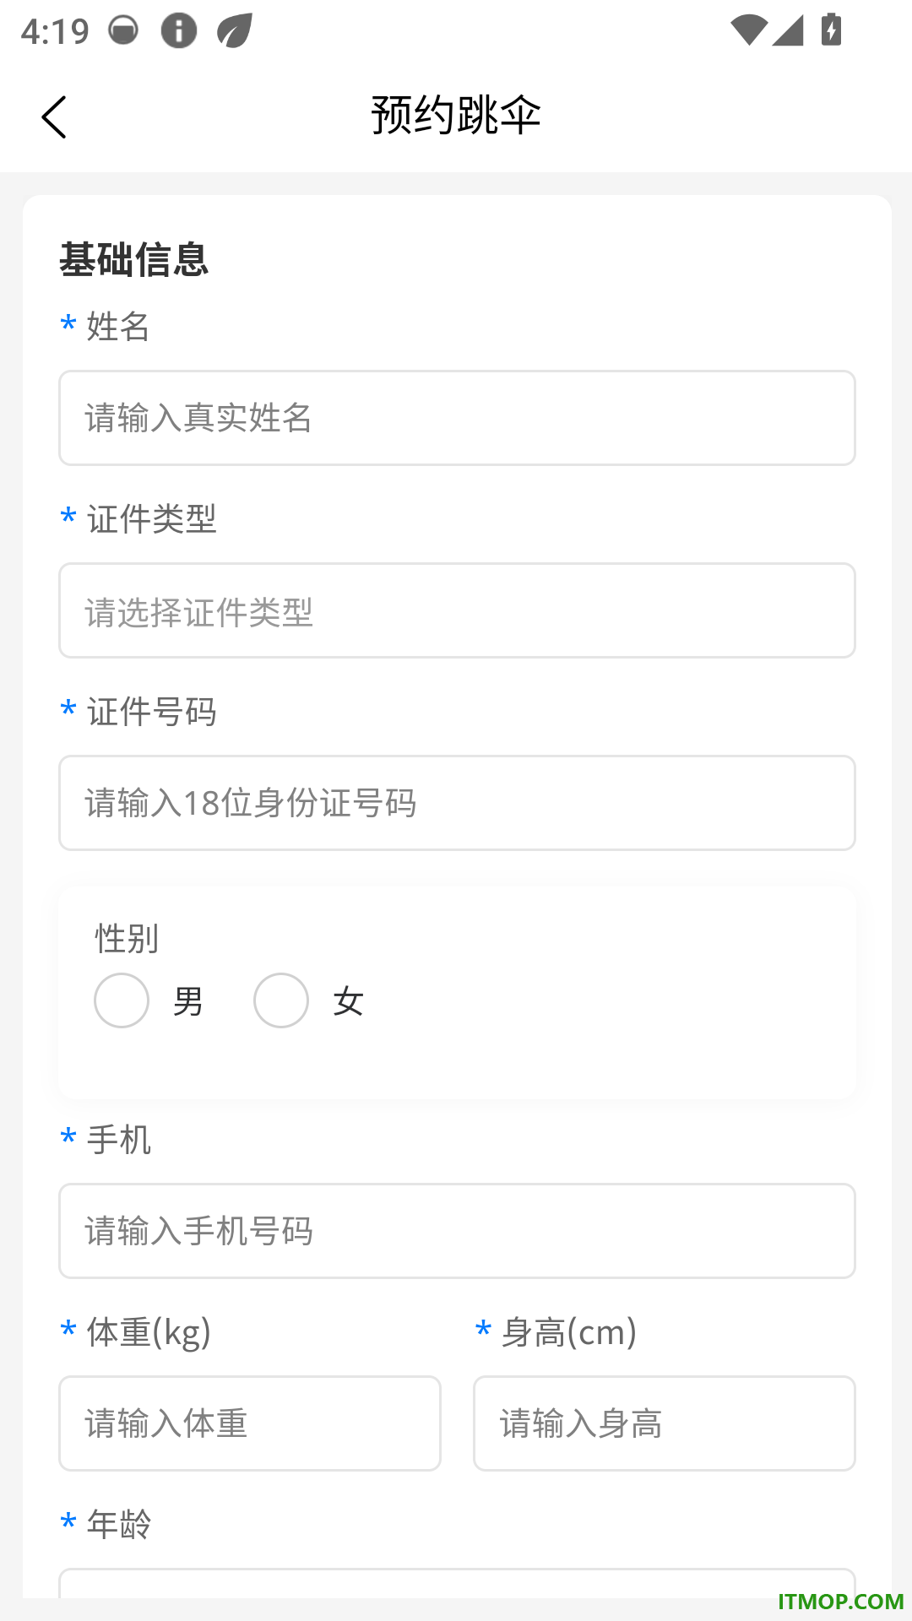Focus the 请输入真实姓名 name field
Screen dimensions: 912x1621
[x=457, y=418]
